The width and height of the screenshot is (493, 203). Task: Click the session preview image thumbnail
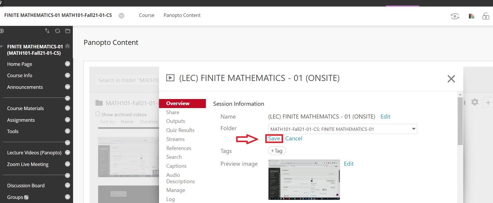[304, 179]
